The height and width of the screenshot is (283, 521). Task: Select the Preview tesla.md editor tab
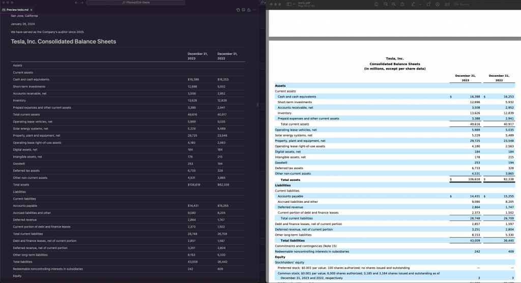tap(17, 10)
